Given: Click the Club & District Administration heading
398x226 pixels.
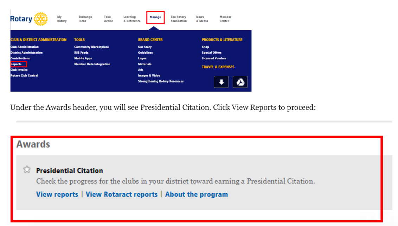Looking at the screenshot, I should click(38, 40).
